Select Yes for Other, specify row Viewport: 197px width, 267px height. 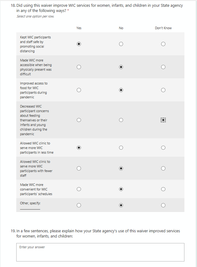[x=79, y=205]
